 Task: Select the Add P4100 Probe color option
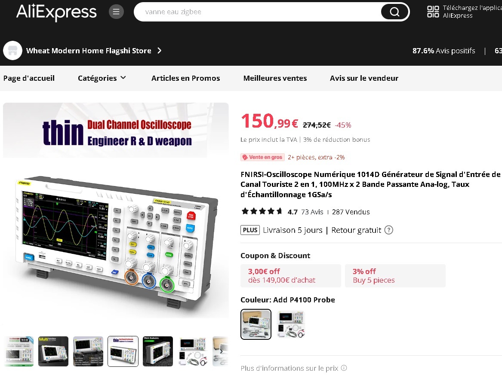256,324
